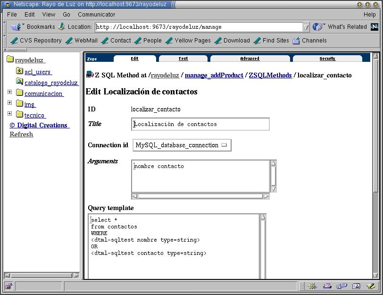Open the Go menu
Image resolution: width=383 pixels, height=295 pixels.
[67, 15]
